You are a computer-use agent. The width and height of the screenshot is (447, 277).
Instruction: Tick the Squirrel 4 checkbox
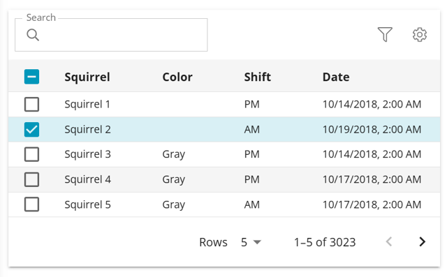coord(31,179)
